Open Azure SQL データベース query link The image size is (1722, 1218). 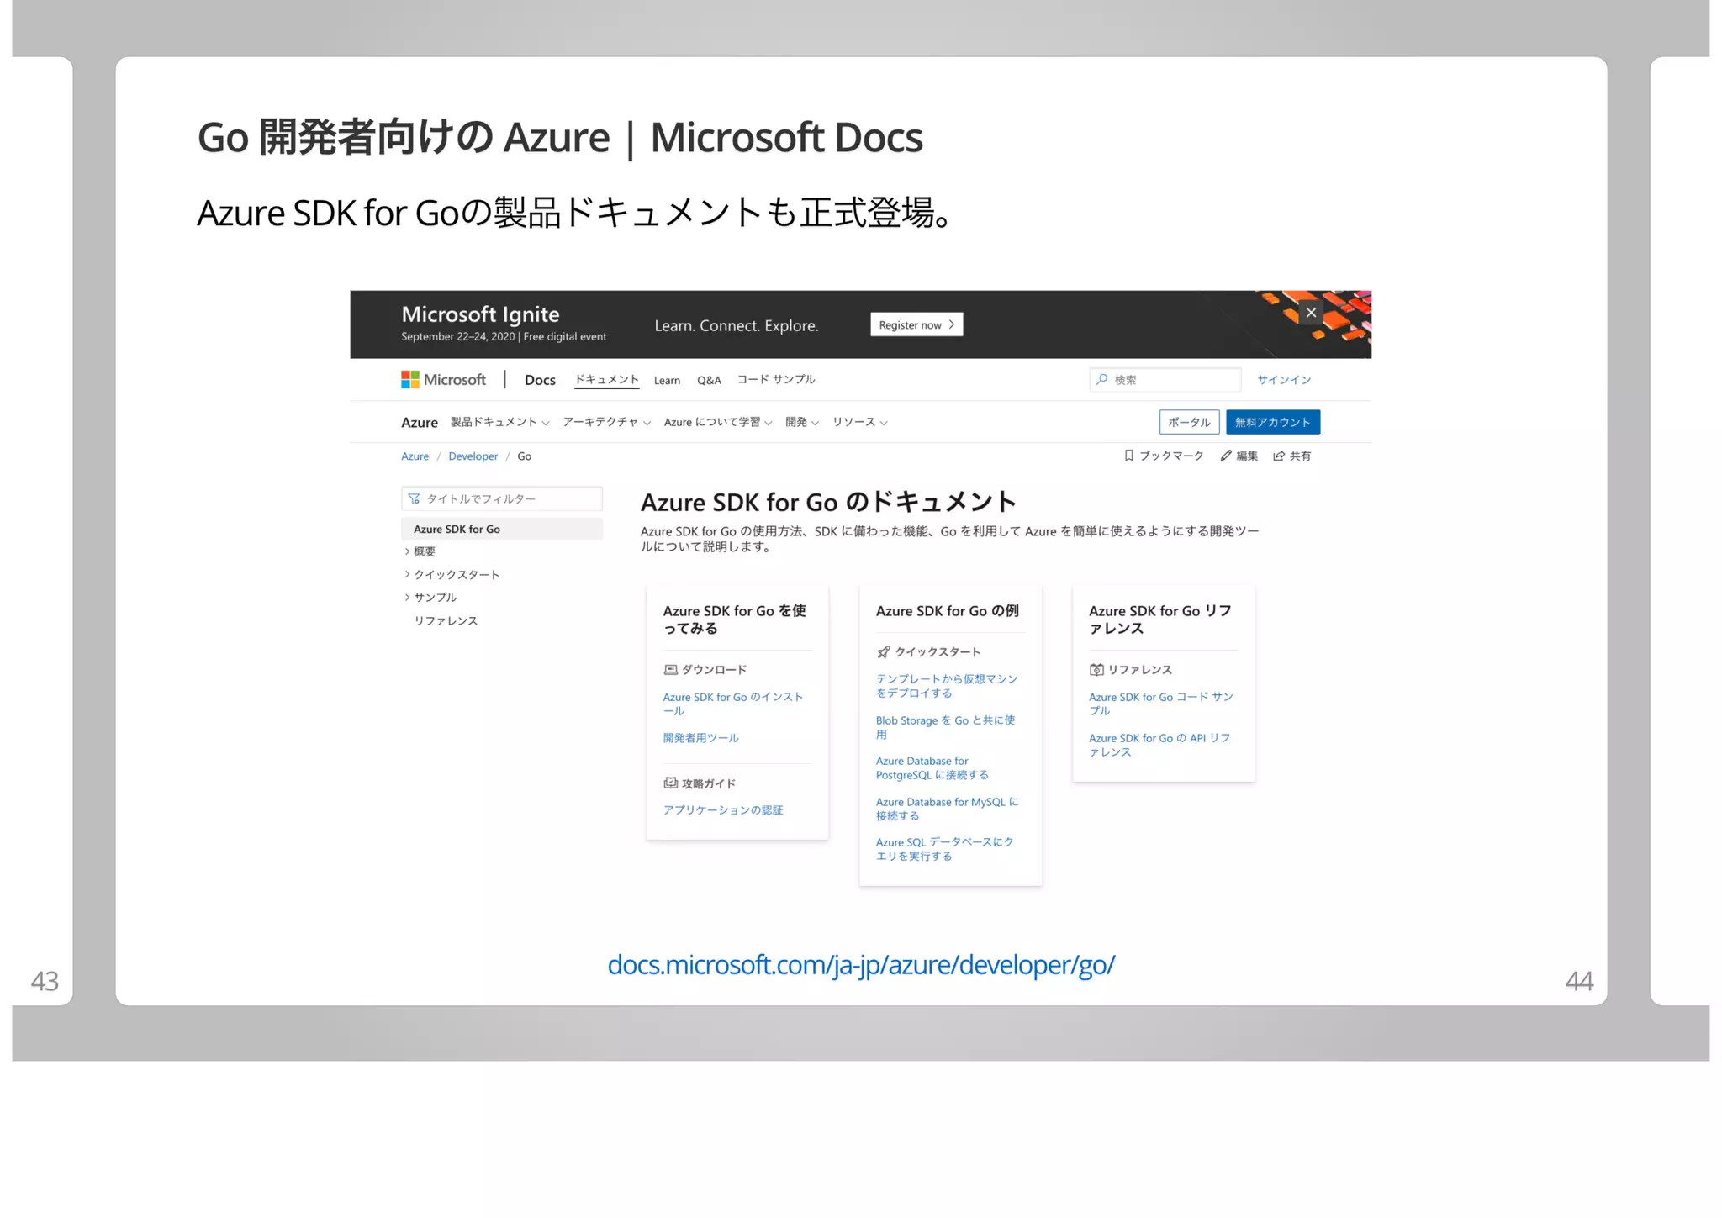(x=944, y=849)
